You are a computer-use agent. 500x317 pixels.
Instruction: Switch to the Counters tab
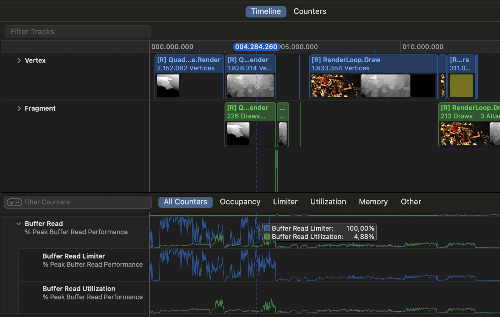tap(310, 11)
